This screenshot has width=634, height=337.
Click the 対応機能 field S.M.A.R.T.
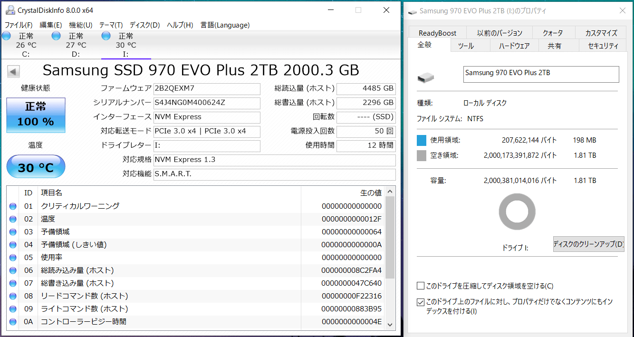(275, 174)
